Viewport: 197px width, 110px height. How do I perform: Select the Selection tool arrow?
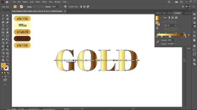[x=3, y=16]
